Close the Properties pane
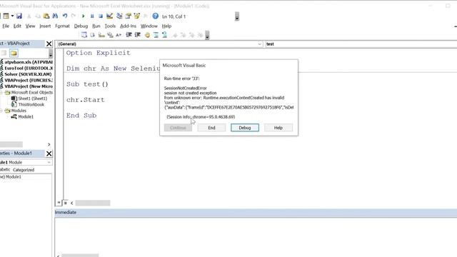The image size is (457, 257). (49, 153)
